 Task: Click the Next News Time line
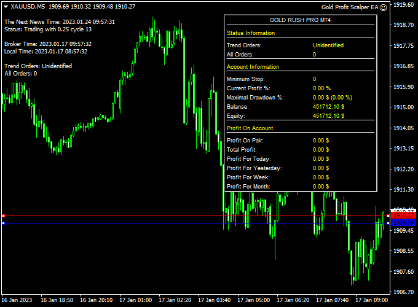(60, 22)
